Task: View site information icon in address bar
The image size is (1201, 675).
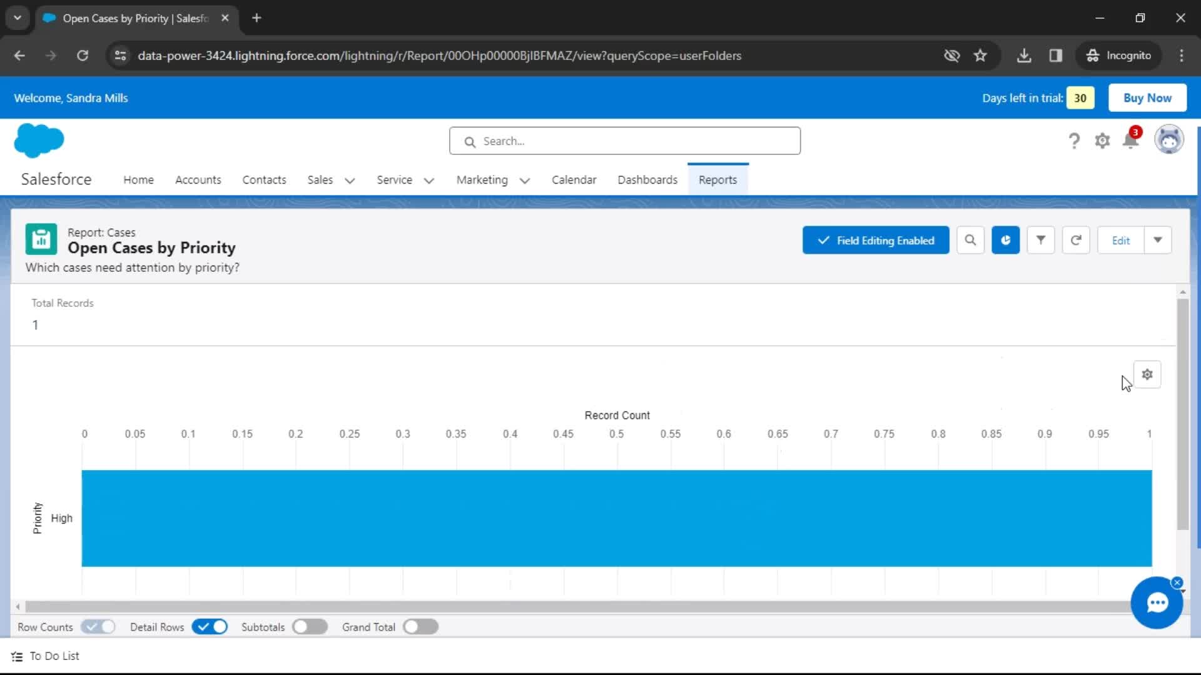Action: 120,56
